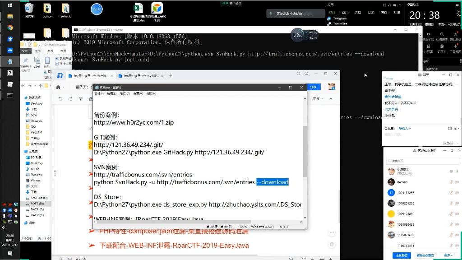
Task: Launch Chrome from the taskbar
Action: point(10,28)
